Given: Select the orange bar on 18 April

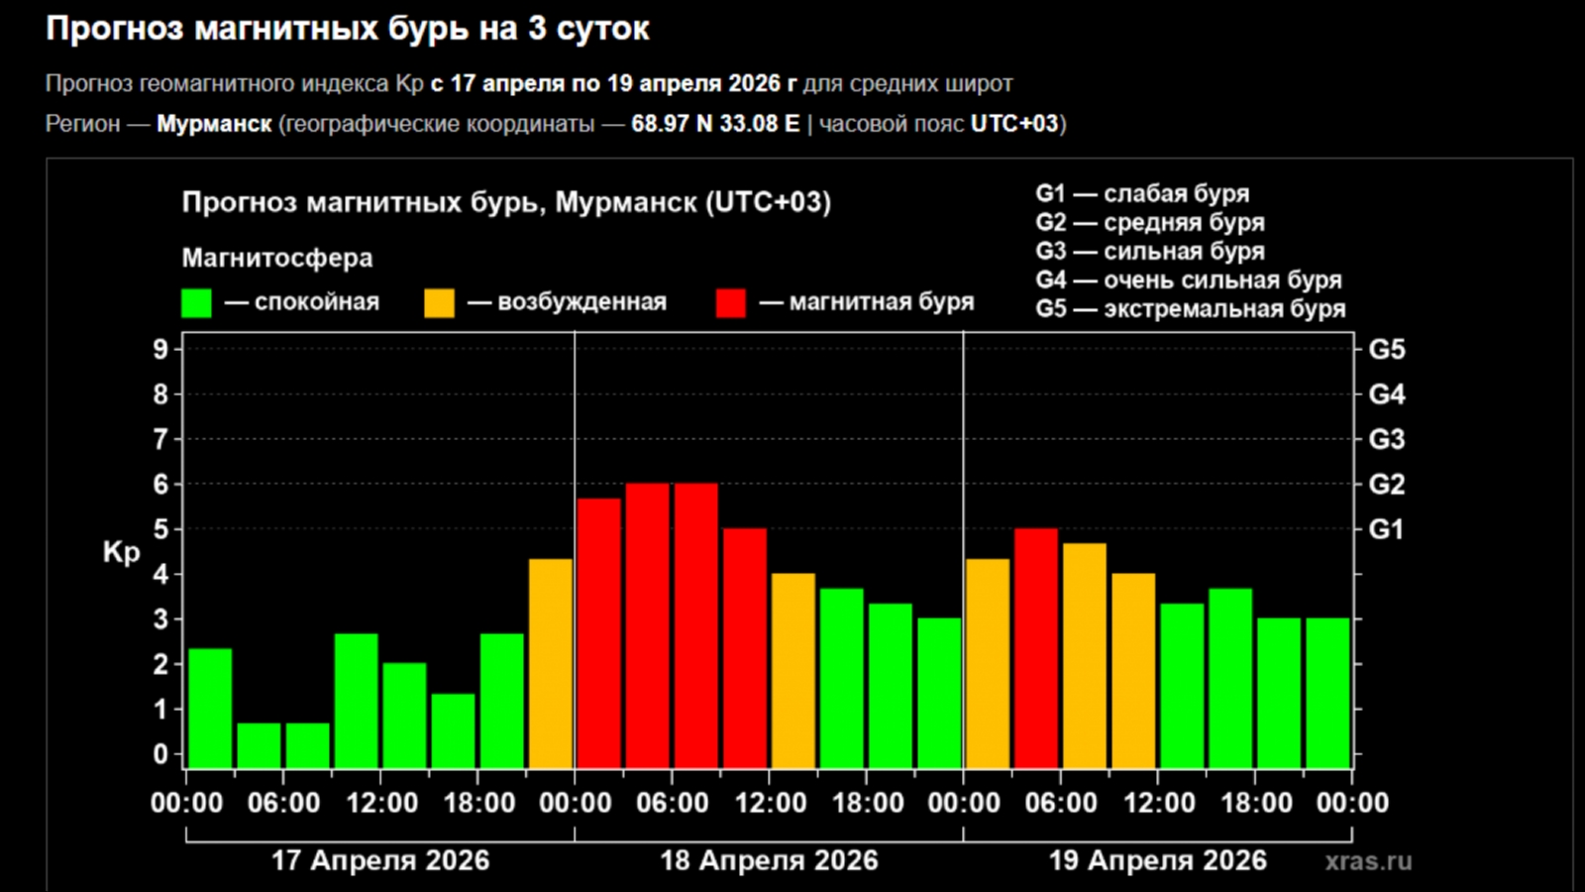Looking at the screenshot, I should click(792, 670).
